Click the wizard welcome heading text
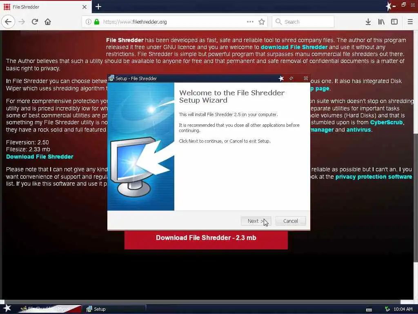The height and width of the screenshot is (314, 418). pyautogui.click(x=232, y=96)
